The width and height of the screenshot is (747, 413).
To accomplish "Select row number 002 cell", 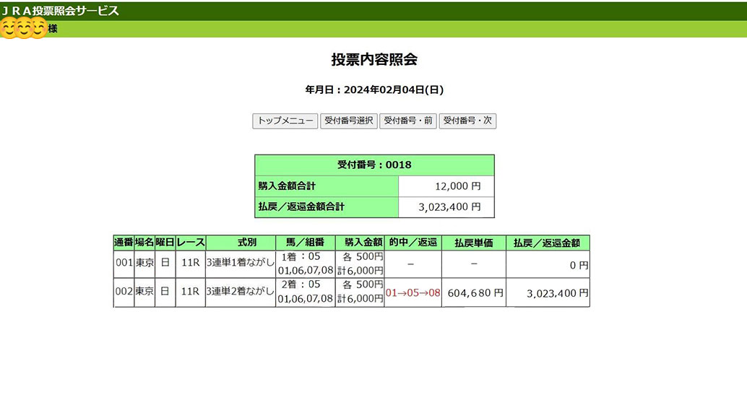I will (x=124, y=292).
